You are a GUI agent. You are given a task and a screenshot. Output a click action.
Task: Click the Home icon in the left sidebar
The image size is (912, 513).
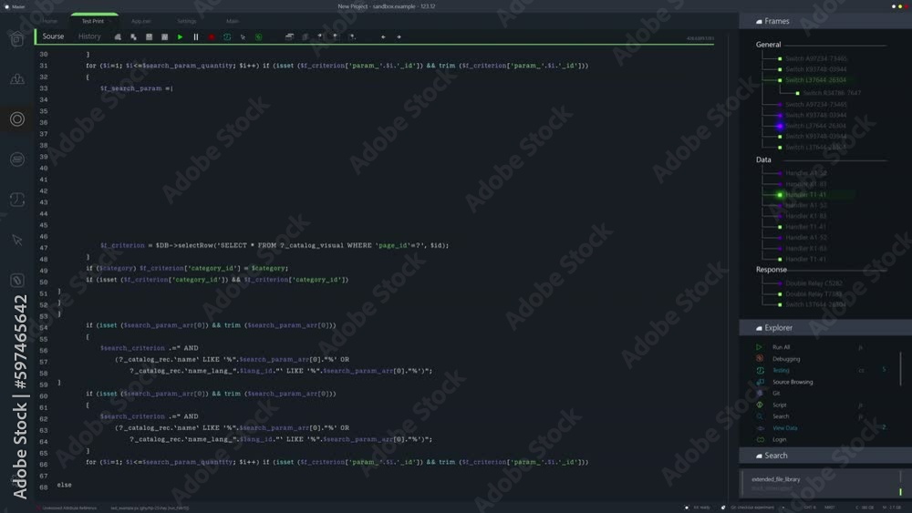point(17,39)
